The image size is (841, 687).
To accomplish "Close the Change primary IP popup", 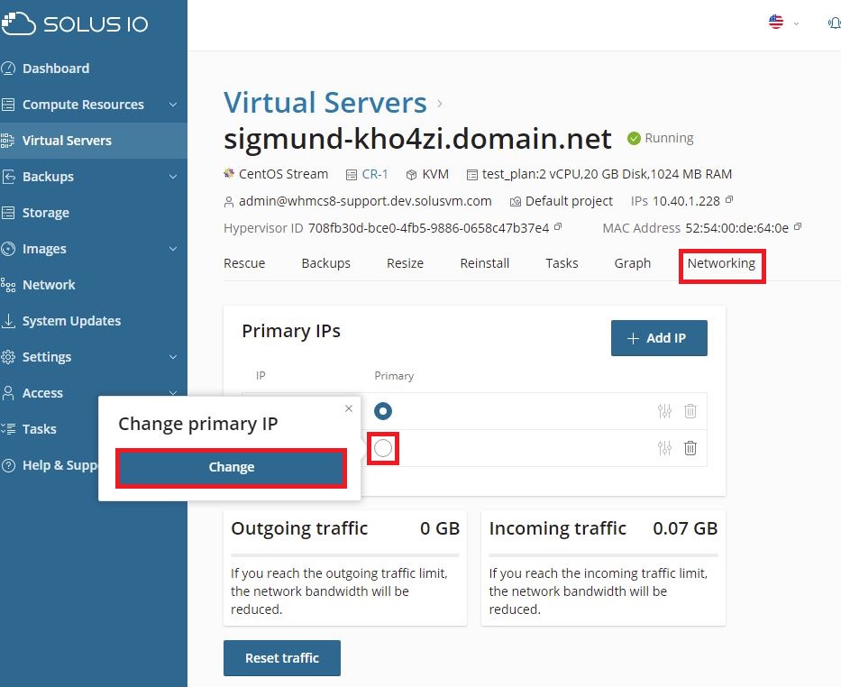I will click(349, 408).
